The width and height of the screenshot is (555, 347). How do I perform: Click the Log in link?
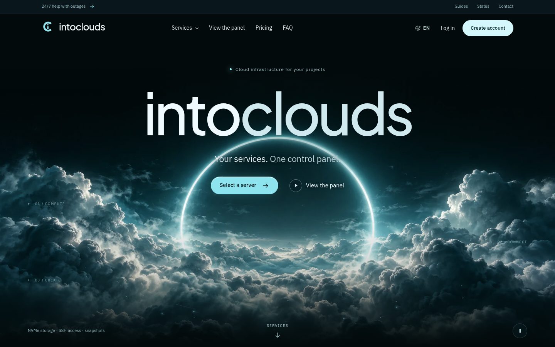pos(447,28)
